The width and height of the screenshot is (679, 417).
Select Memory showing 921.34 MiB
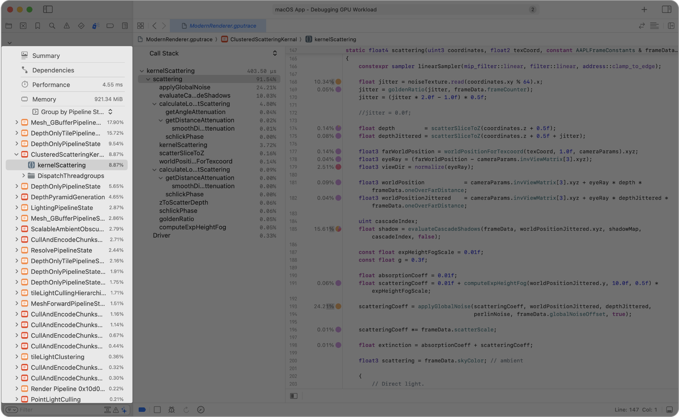tap(44, 99)
